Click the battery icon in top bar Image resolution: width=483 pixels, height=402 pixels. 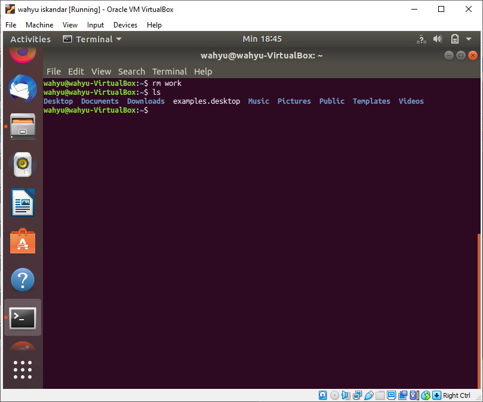point(455,39)
